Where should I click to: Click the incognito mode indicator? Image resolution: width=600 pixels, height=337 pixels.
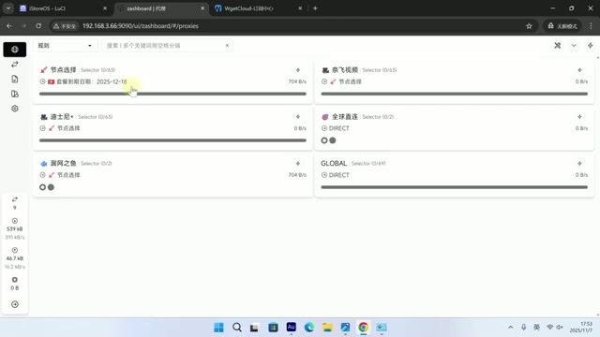click(562, 26)
